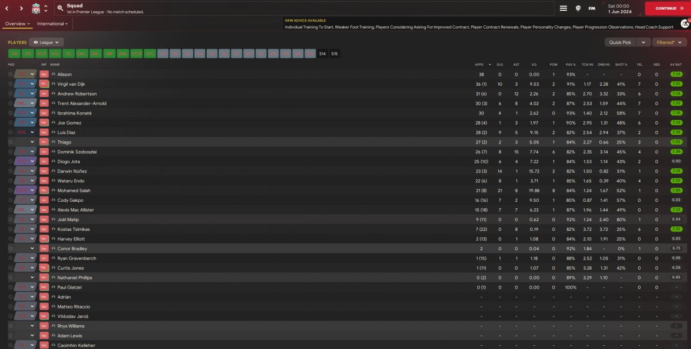Image resolution: width=691 pixels, height=349 pixels.
Task: Open player icon beside Joël Matip
Action: pos(53,220)
